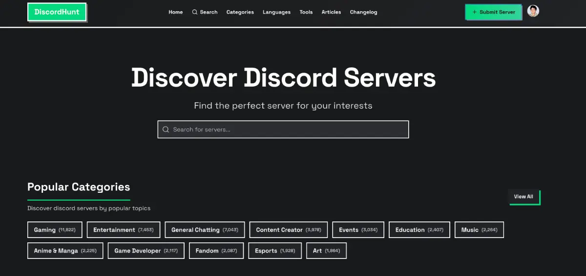Click the DiscordHunt logo

click(x=57, y=12)
